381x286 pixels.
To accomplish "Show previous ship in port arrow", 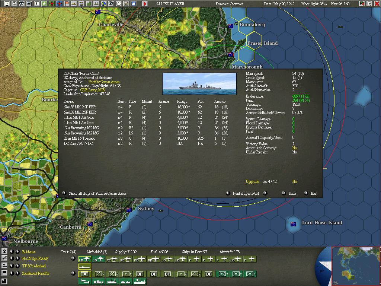I will 228,193.
